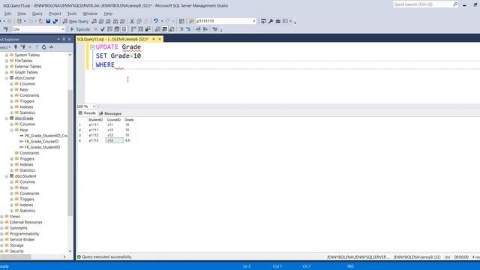This screenshot has width=480, height=270.
Task: Switch output to Results to Text
Action: pos(157,29)
